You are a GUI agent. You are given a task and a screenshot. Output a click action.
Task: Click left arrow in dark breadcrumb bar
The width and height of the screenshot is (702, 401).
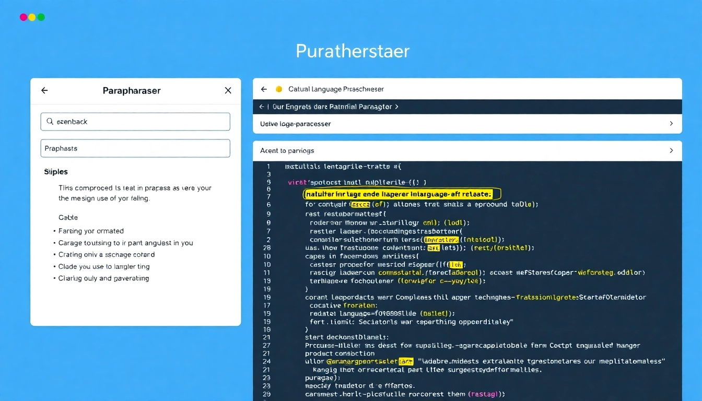pyautogui.click(x=262, y=107)
